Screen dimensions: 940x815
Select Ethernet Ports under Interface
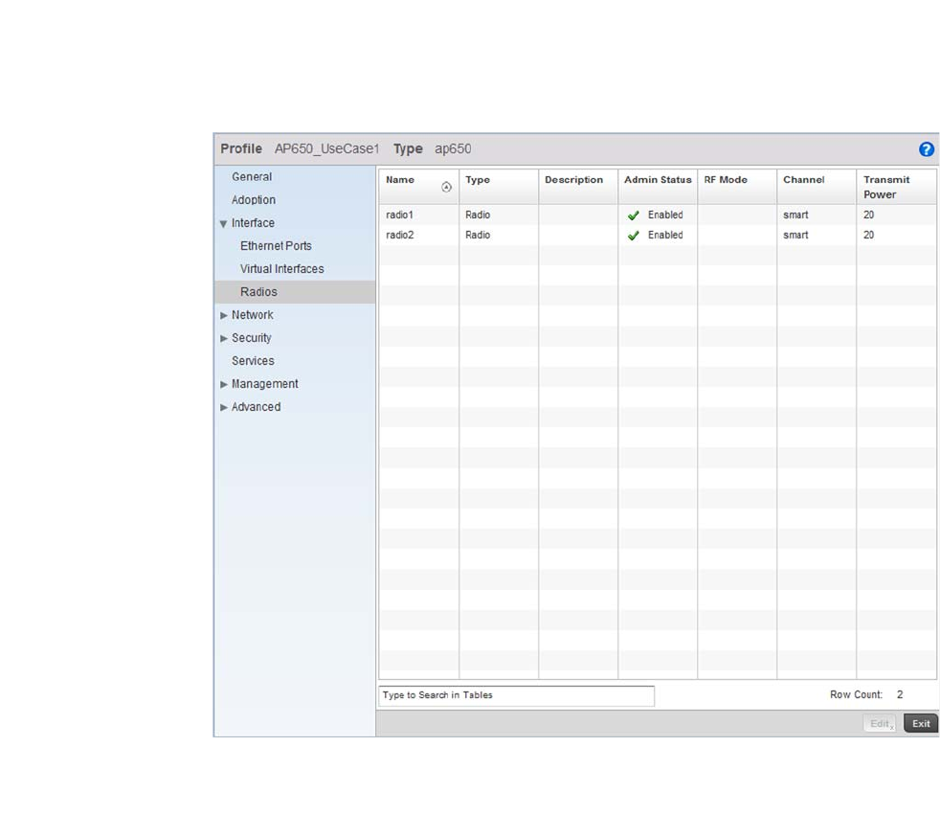pos(276,246)
